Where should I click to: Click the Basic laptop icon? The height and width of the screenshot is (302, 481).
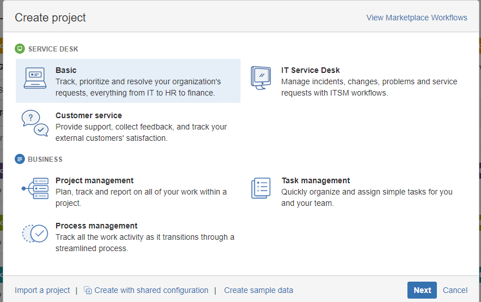pyautogui.click(x=35, y=78)
